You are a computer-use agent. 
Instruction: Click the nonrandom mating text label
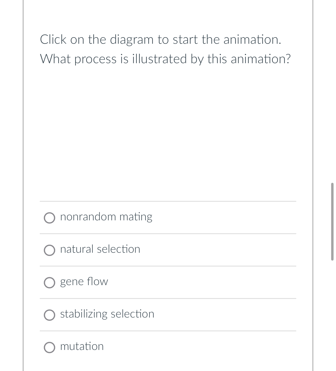coord(106,216)
